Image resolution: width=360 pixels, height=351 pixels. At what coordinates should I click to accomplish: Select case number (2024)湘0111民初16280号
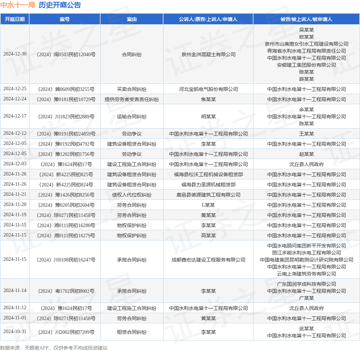tap(66, 226)
